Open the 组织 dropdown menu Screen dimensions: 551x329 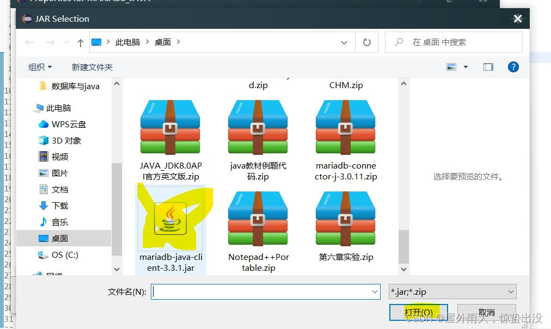(x=39, y=66)
